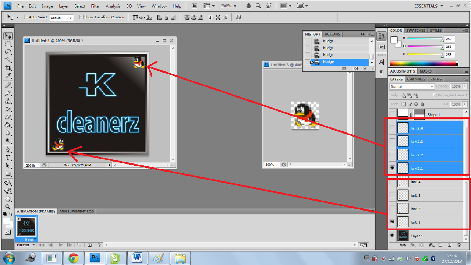Select the Zoom tool in toolbox

pos(8,207)
